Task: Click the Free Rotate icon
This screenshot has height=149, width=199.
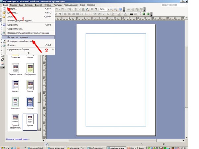Action: point(76,9)
